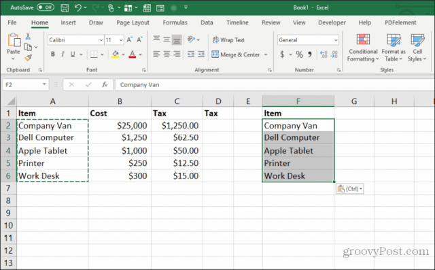
Task: Open the Calibri font name dropdown
Action: click(101, 40)
